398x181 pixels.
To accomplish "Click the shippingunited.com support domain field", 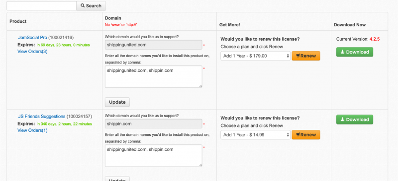I will click(154, 45).
